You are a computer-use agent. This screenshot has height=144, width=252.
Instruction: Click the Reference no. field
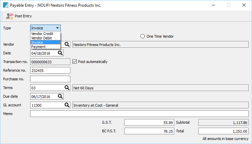pos(50,70)
